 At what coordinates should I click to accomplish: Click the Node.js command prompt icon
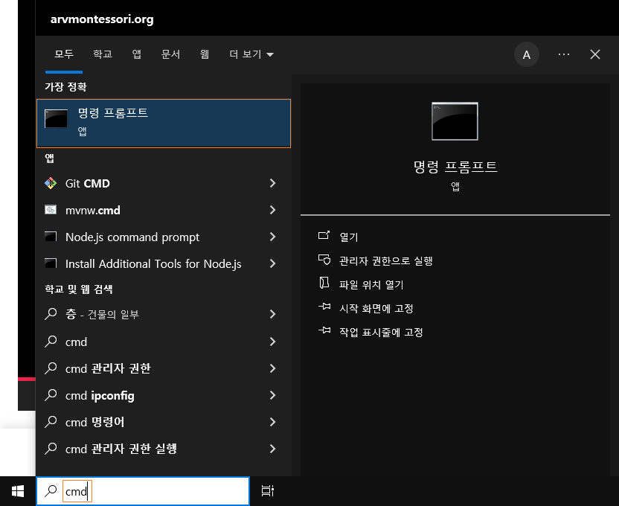51,237
